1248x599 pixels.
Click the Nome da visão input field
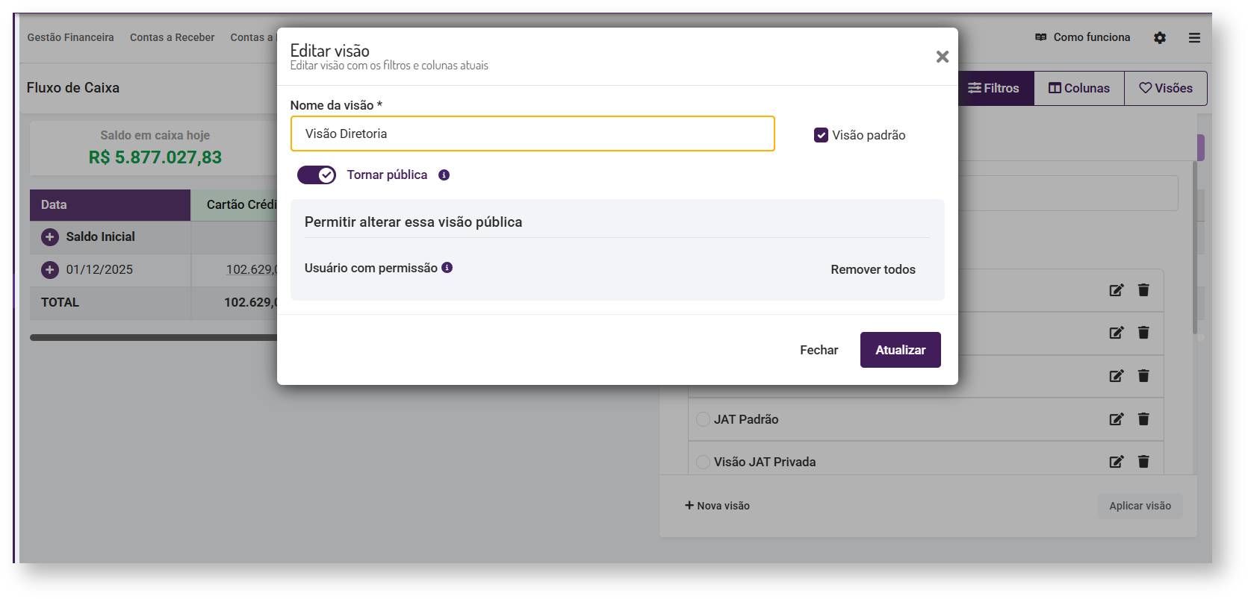tap(532, 134)
